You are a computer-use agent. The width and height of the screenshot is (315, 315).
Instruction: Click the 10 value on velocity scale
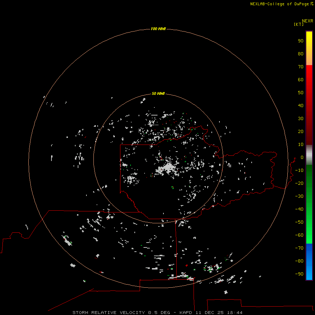pyautogui.click(x=301, y=145)
